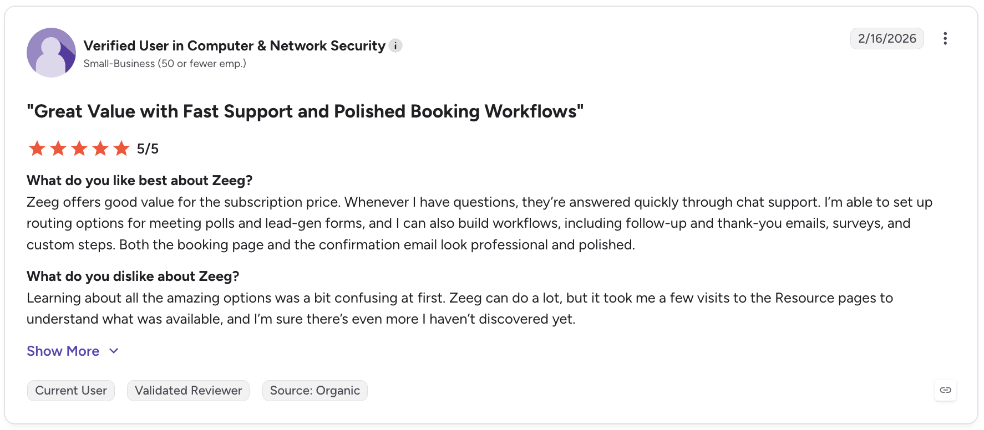Viewport: 984px width, 430px height.
Task: Click the third orange rating star
Action: pyautogui.click(x=79, y=149)
